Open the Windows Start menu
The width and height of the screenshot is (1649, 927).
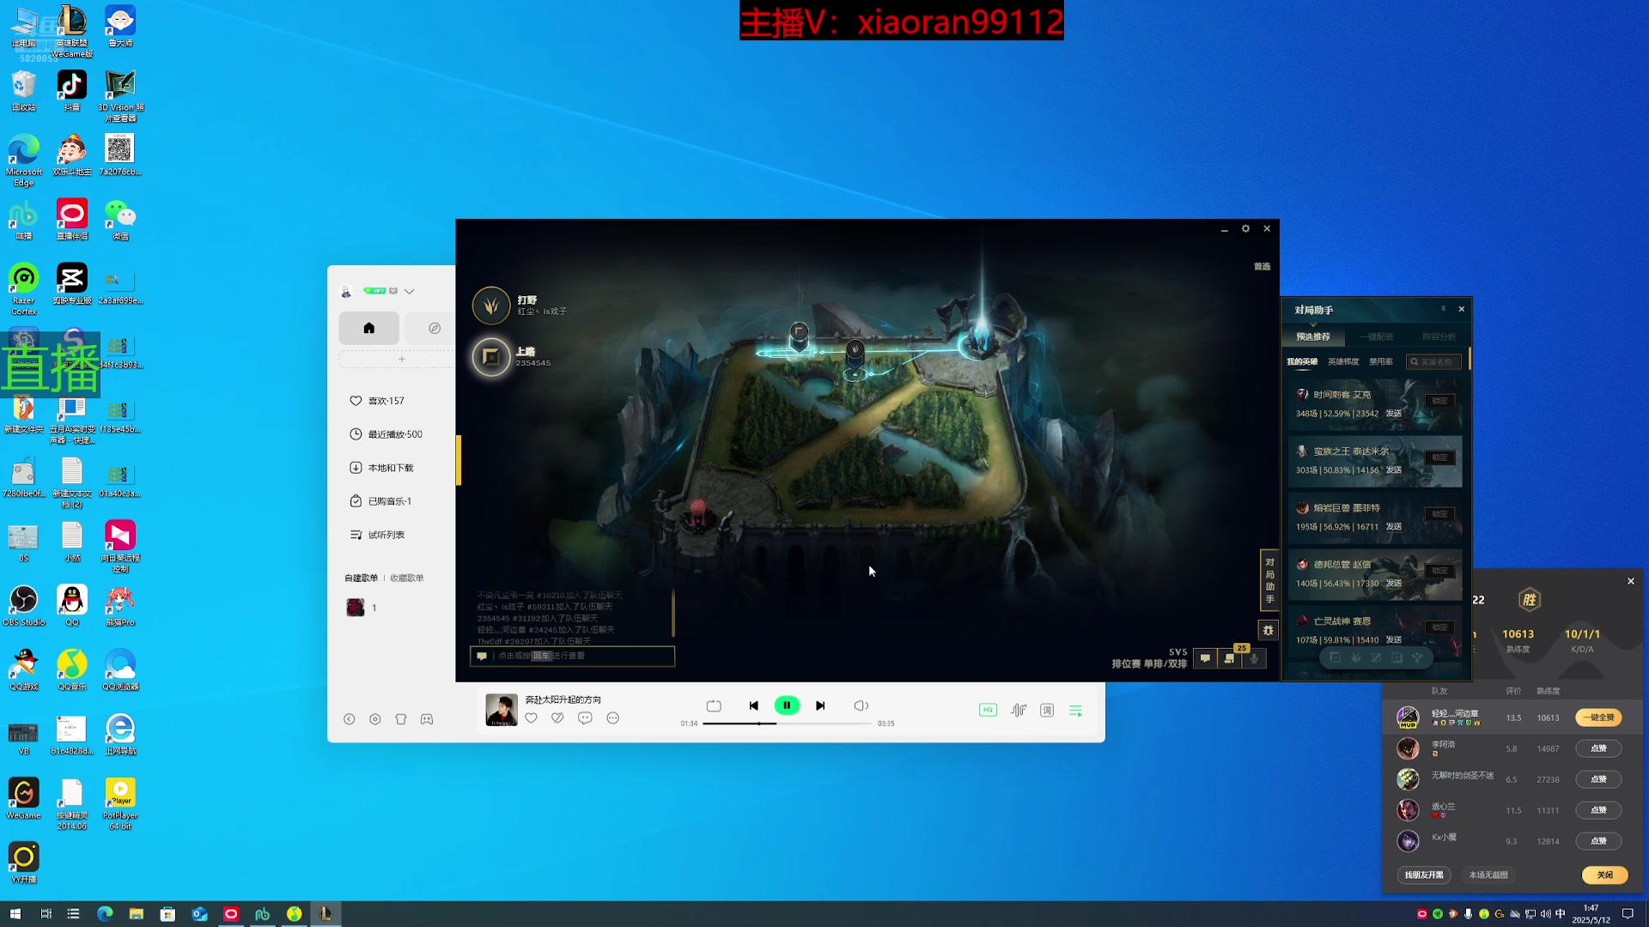[x=15, y=914]
